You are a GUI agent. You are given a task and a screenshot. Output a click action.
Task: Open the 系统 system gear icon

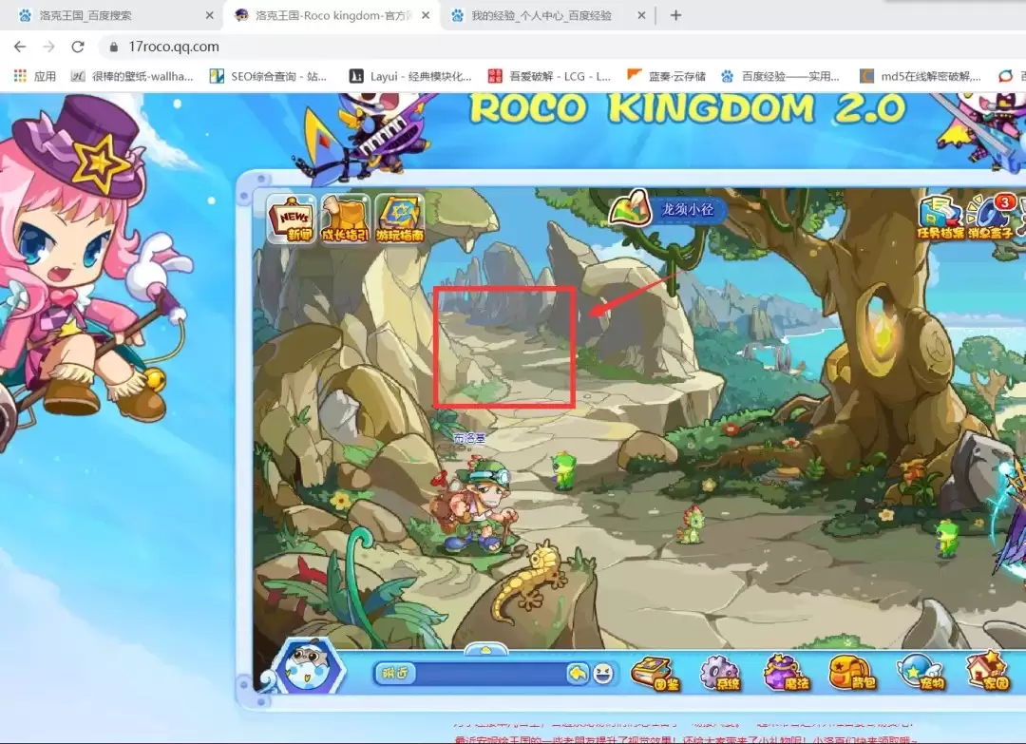click(x=719, y=673)
